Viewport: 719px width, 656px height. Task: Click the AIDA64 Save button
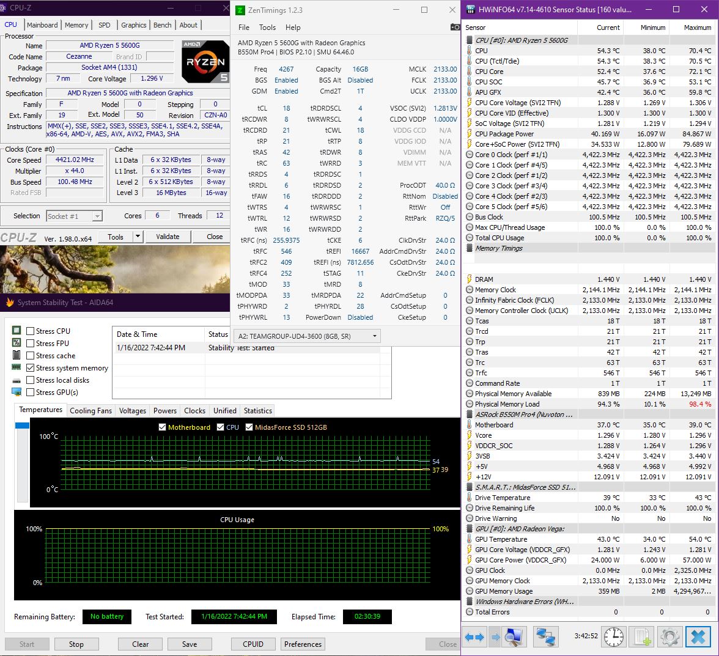pos(190,644)
